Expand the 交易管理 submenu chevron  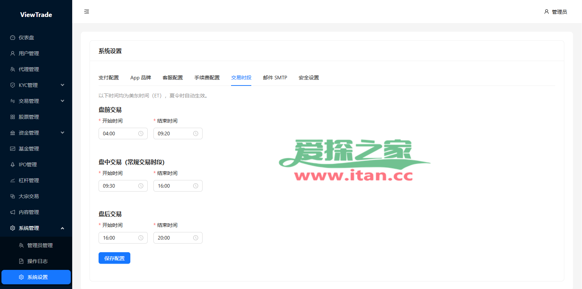pos(62,101)
